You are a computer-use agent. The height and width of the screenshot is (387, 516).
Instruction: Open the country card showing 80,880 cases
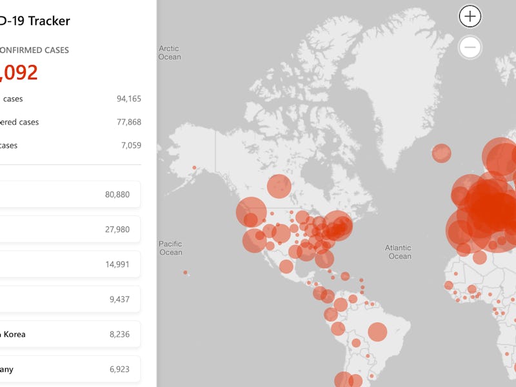click(70, 194)
